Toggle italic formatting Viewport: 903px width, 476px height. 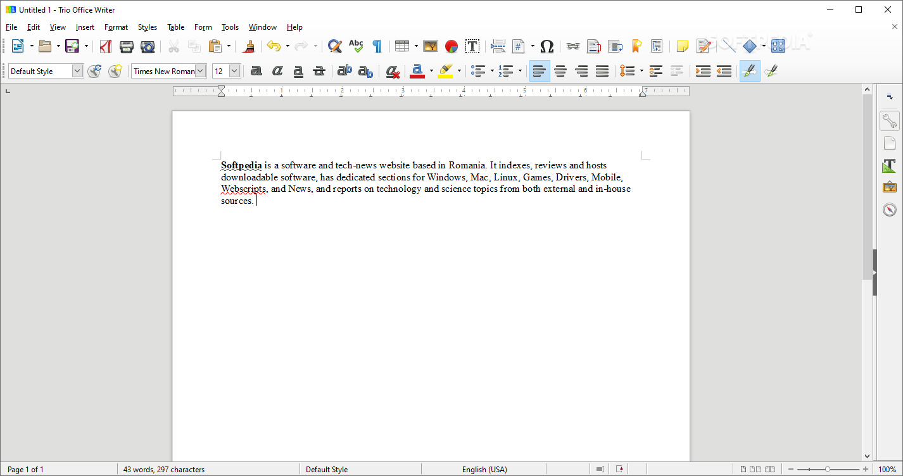coord(277,71)
